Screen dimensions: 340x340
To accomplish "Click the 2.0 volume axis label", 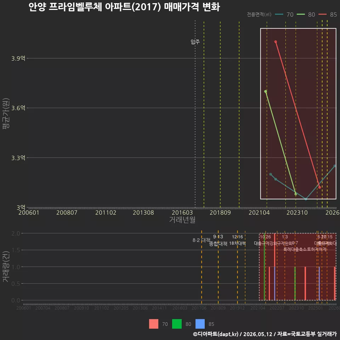I will [x=16, y=233].
